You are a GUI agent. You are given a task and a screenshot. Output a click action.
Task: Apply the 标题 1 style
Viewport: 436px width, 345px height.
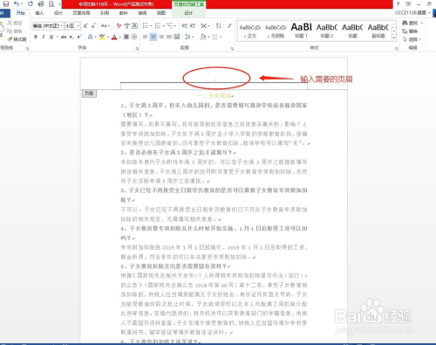[x=301, y=31]
